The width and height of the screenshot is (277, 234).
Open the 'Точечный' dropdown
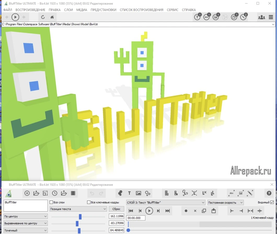coord(26,230)
